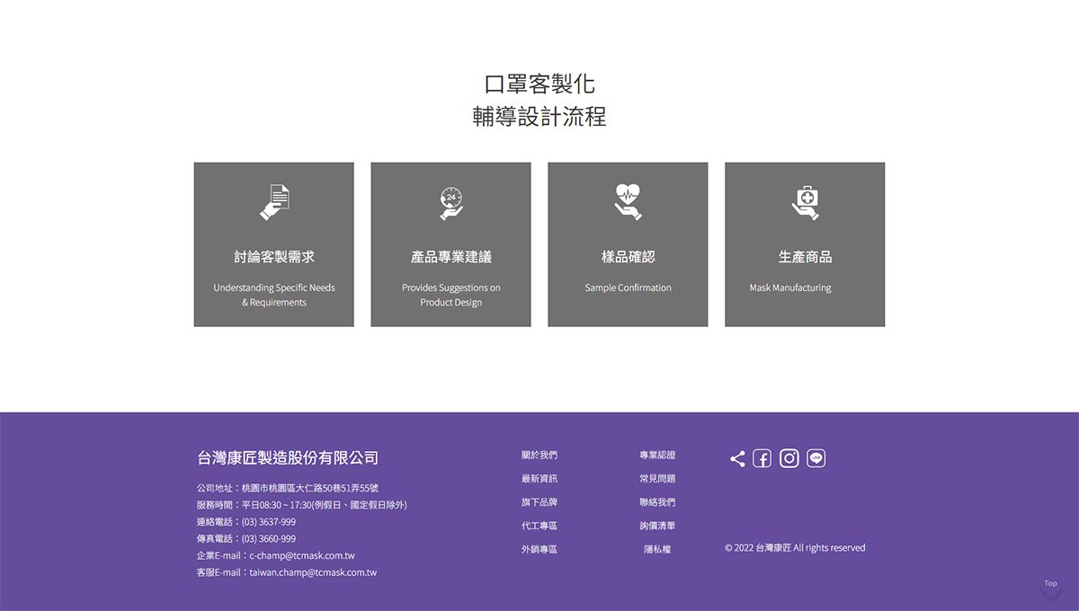Click the medical kit hand icon
Screen dimensions: 1079x611
click(805, 202)
